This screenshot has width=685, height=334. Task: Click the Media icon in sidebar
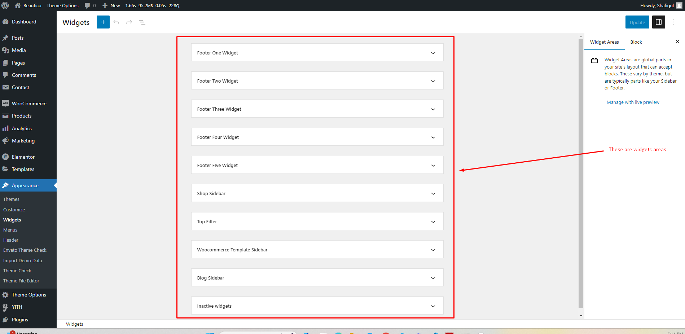coord(5,50)
